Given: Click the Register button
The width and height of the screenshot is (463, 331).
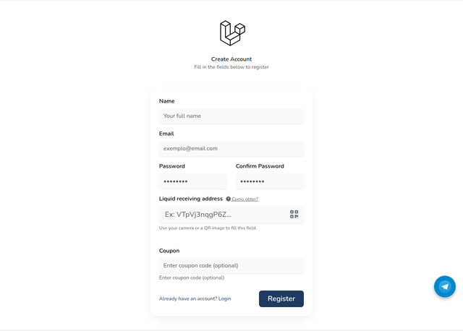Looking at the screenshot, I should click(x=281, y=298).
